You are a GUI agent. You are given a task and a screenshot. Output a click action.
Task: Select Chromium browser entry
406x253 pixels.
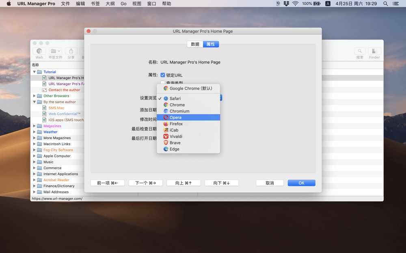point(188,111)
